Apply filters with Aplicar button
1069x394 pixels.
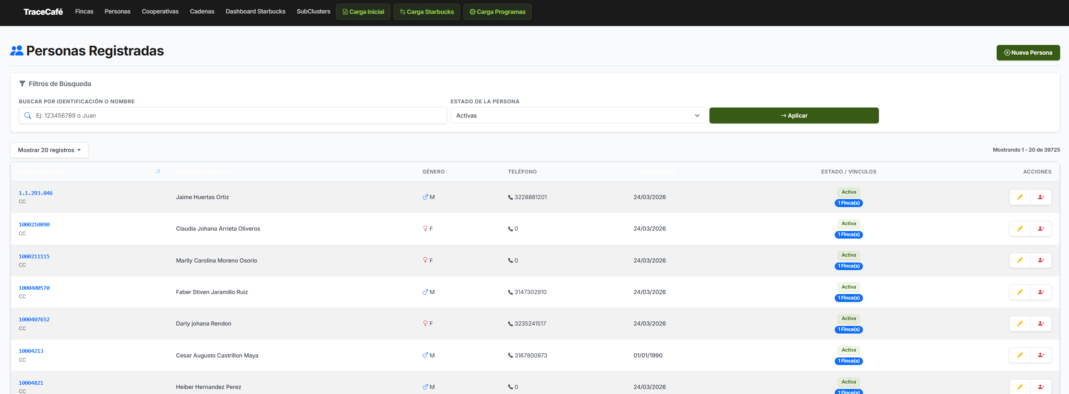794,116
